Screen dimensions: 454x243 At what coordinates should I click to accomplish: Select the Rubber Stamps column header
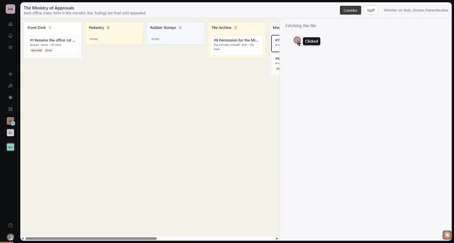(163, 28)
